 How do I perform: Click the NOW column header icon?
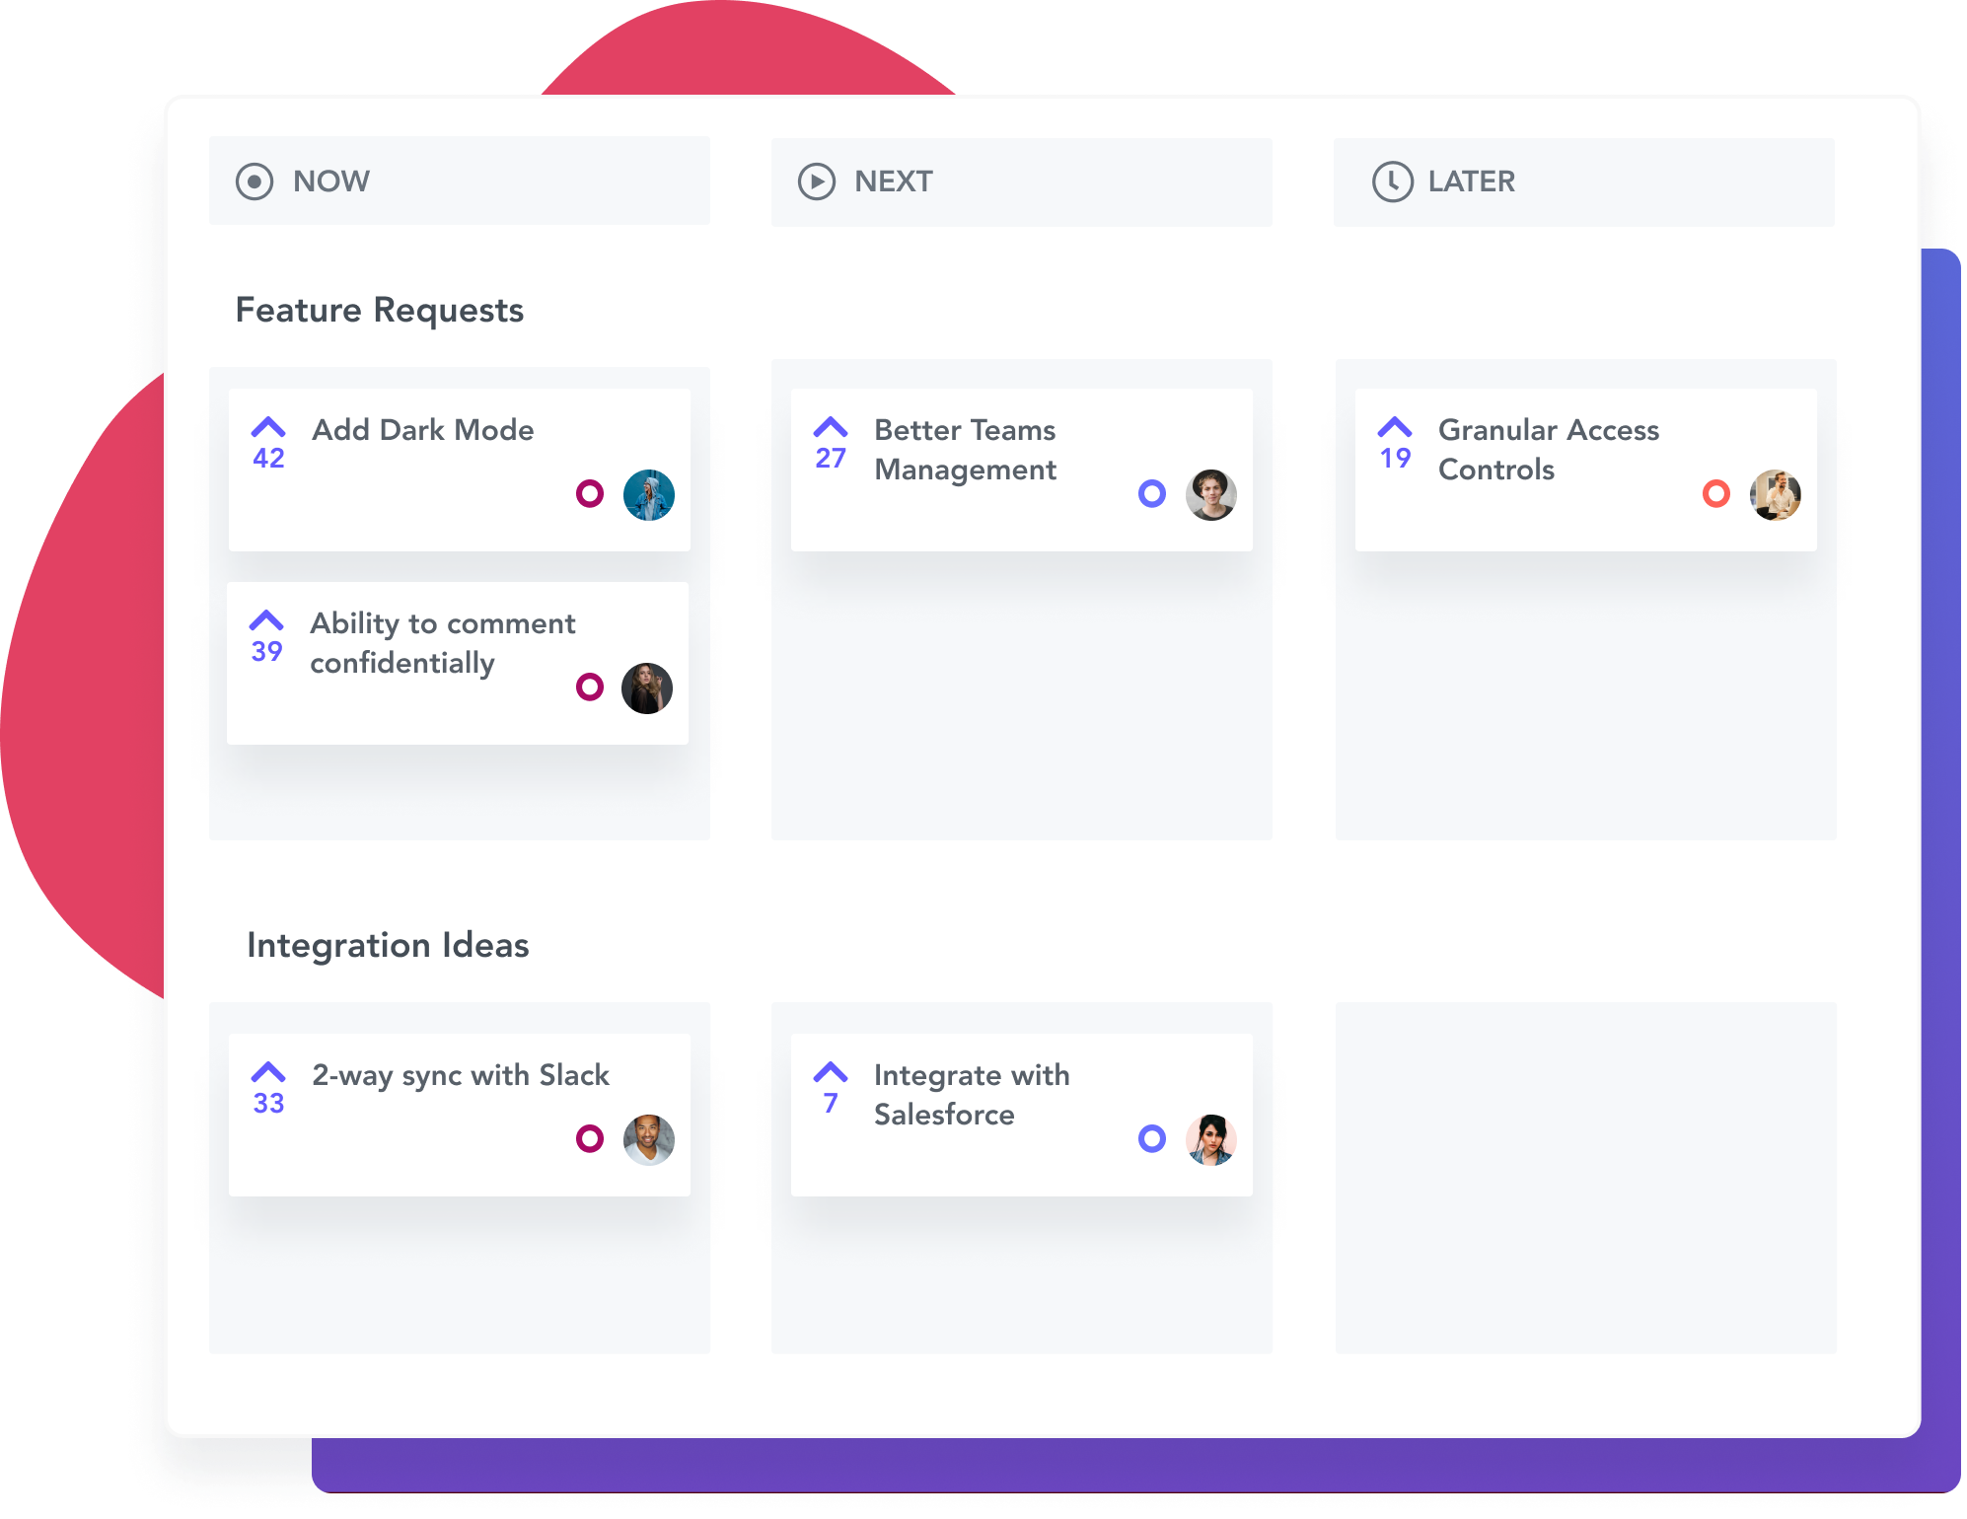[x=255, y=181]
